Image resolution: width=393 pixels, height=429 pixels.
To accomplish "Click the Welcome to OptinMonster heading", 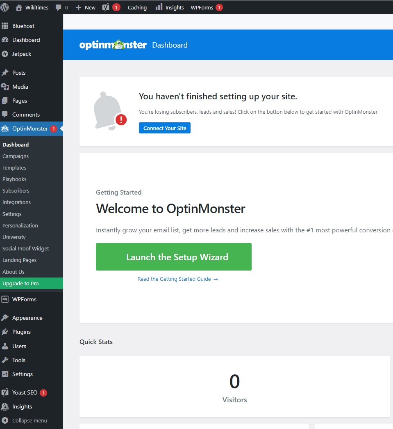I will pyautogui.click(x=170, y=209).
